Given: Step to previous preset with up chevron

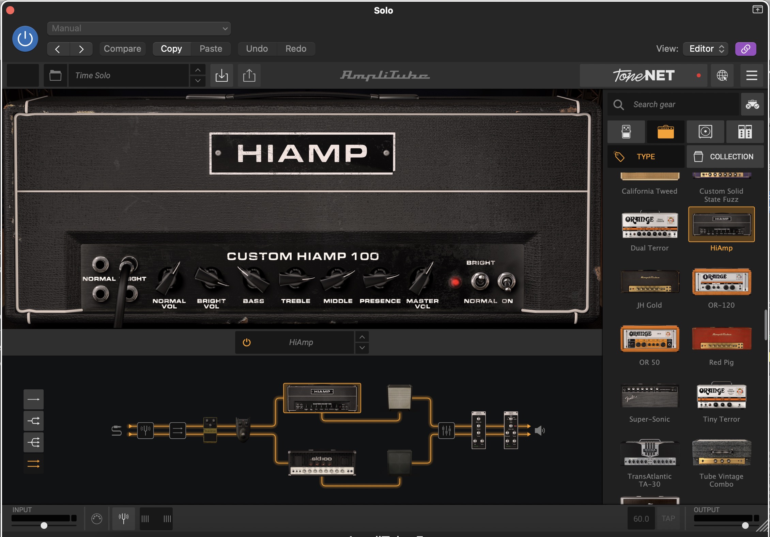Looking at the screenshot, I should tap(198, 70).
